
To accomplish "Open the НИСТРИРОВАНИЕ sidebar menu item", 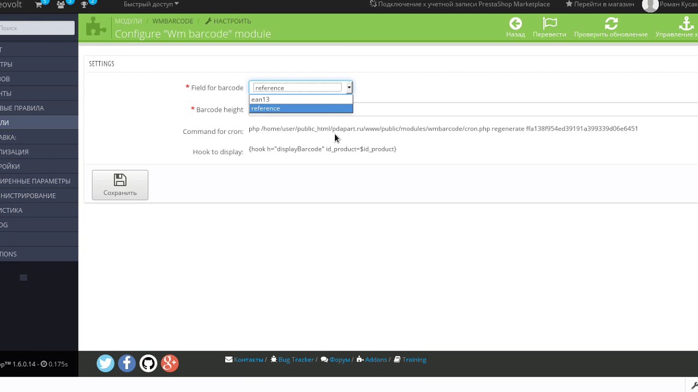I will tap(39, 195).
